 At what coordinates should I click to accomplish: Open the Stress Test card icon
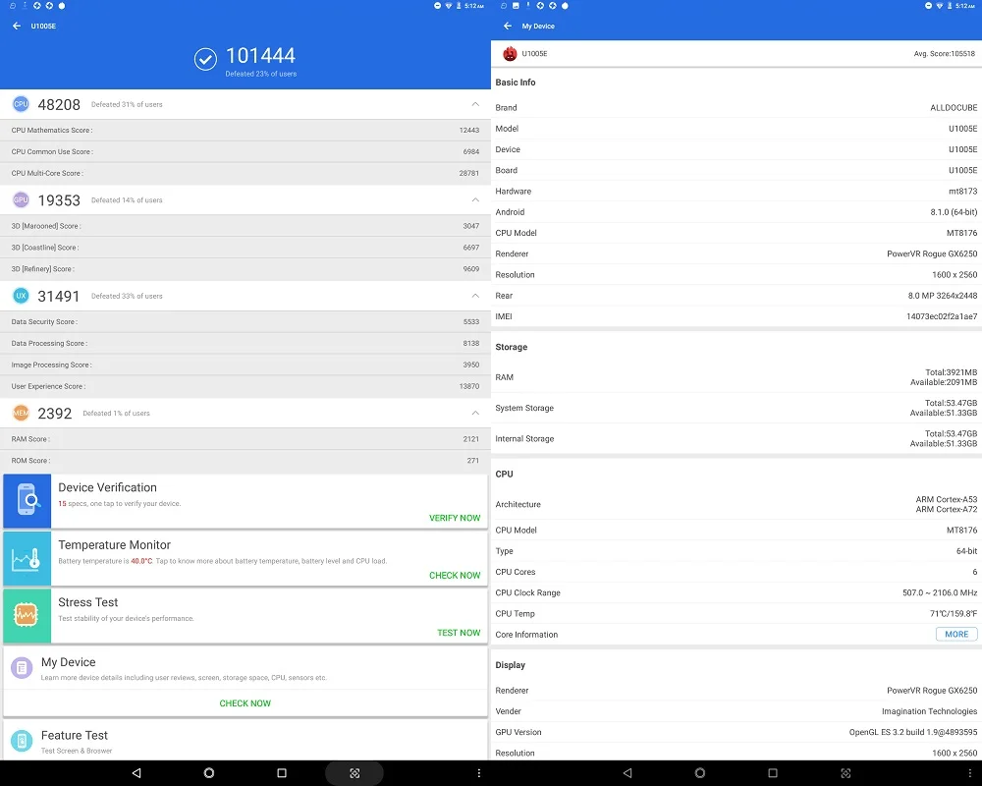point(27,615)
